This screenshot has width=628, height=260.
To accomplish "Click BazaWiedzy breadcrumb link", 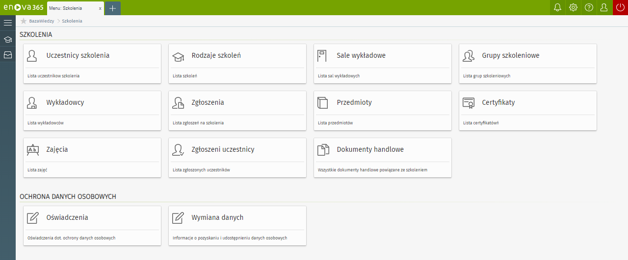I will click(41, 21).
